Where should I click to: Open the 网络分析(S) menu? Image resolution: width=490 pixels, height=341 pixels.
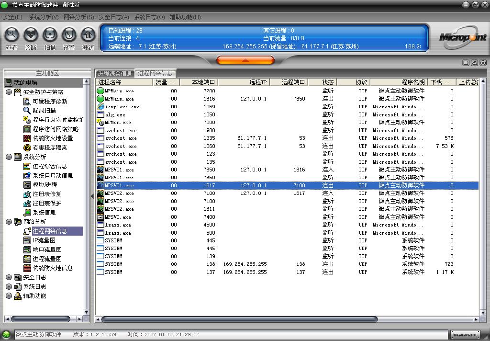coord(78,17)
